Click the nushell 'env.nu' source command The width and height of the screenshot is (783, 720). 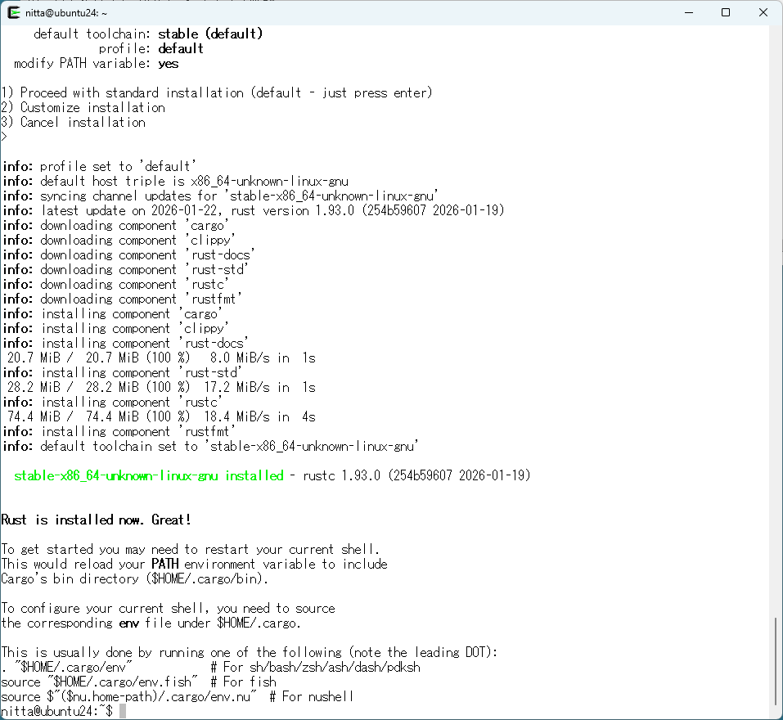click(129, 697)
